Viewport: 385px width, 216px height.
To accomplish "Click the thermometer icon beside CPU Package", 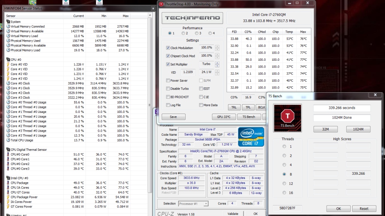I will [x=8, y=183].
